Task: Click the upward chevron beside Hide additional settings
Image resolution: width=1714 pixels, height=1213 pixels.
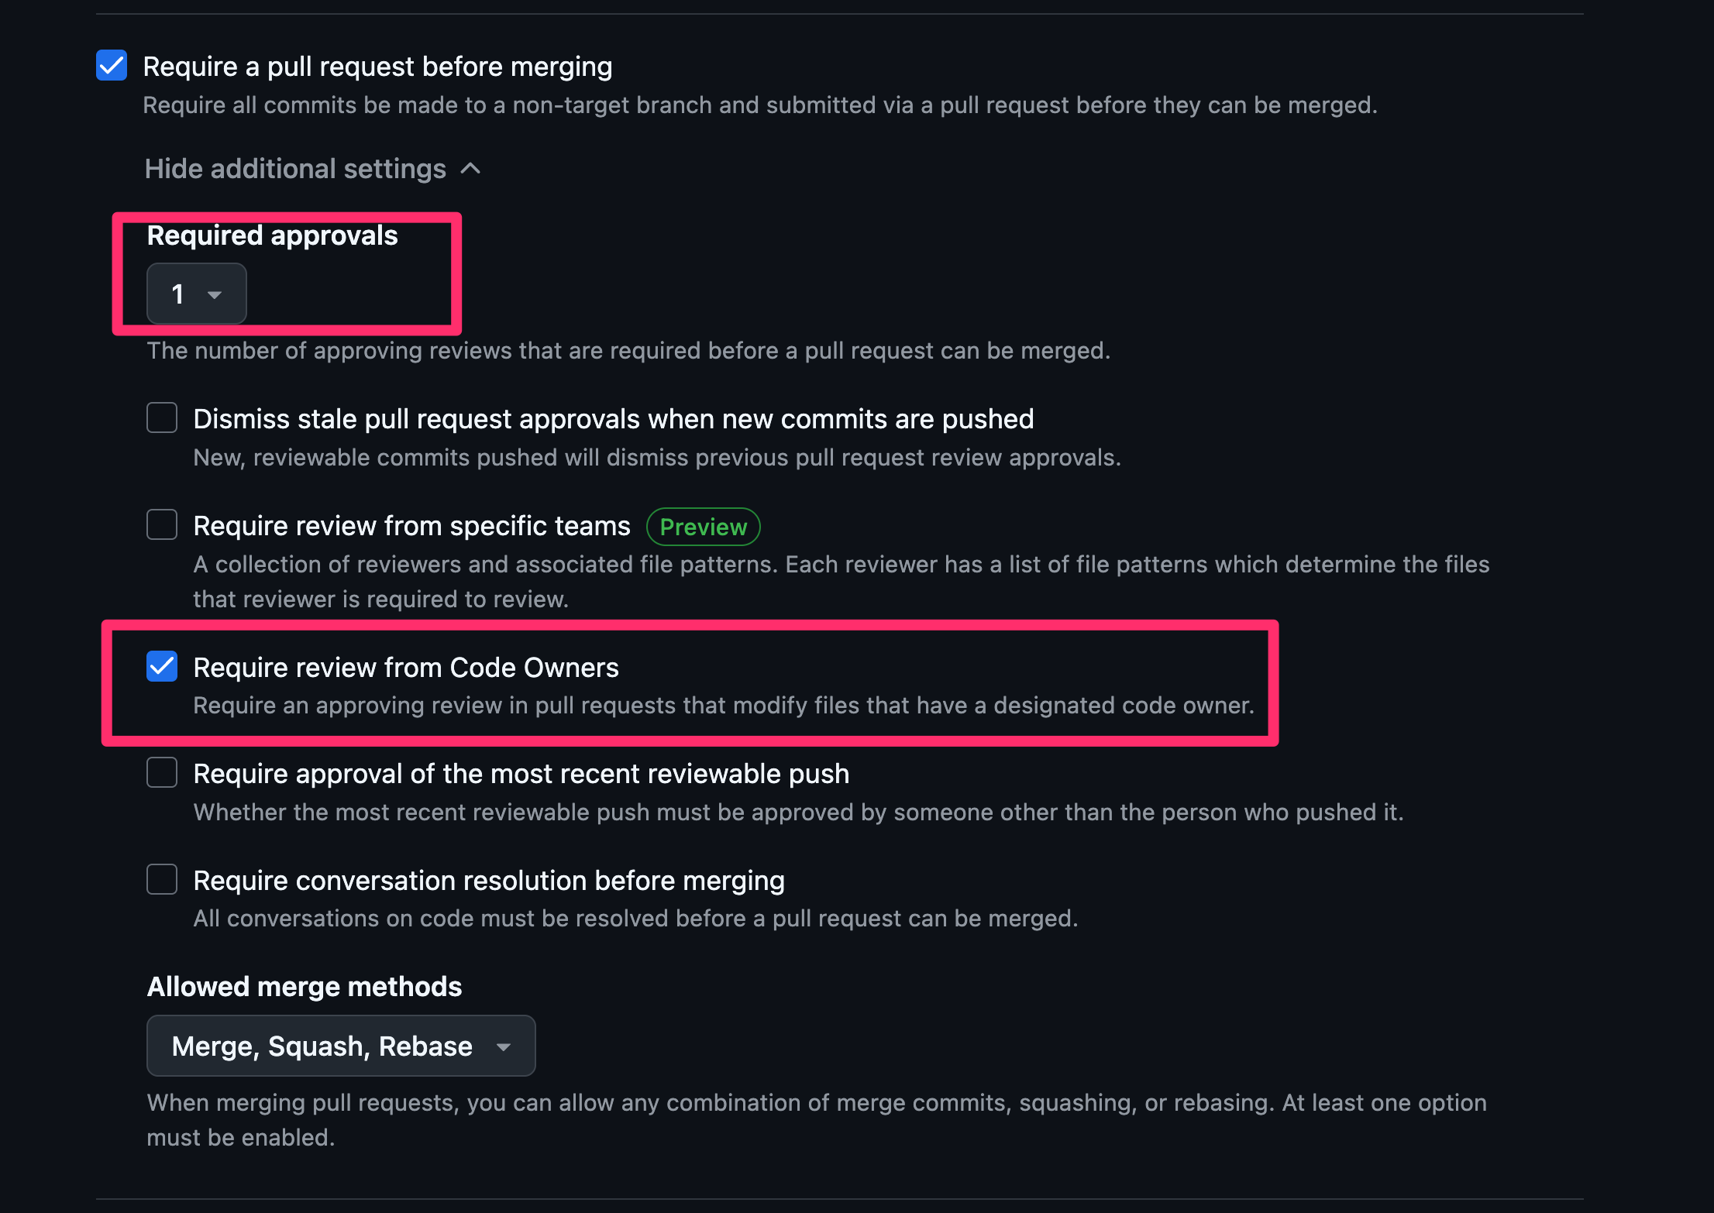Action: coord(470,168)
